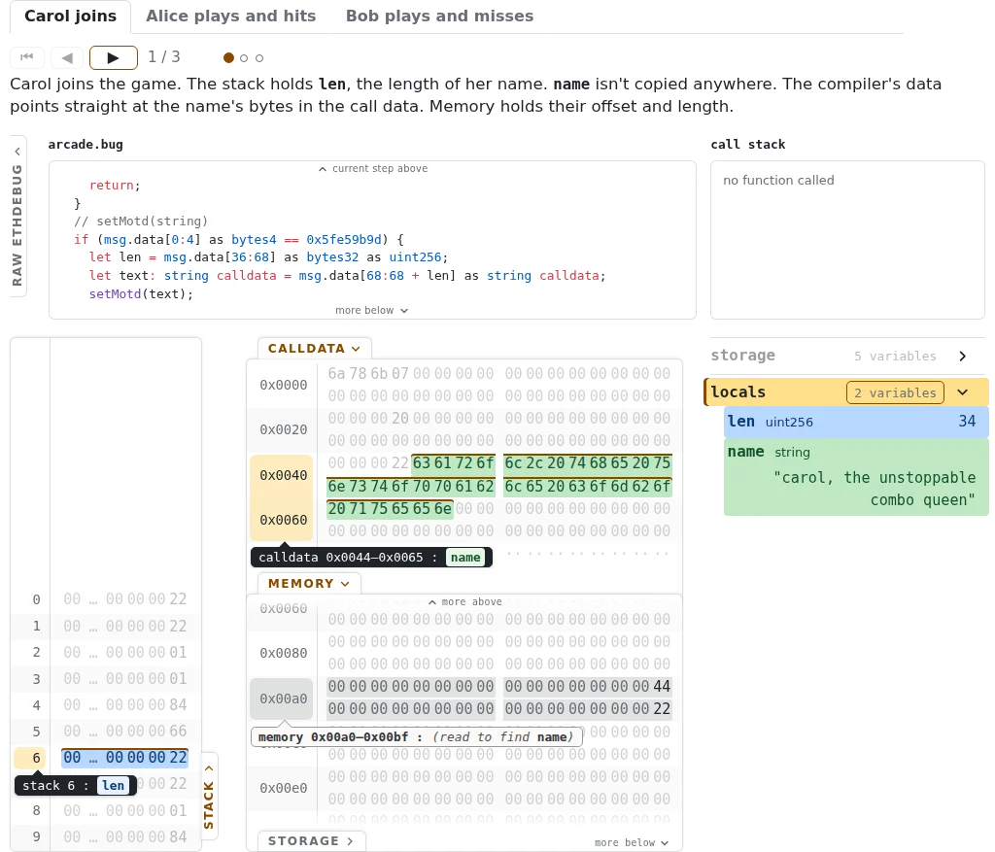
Task: Switch to the Carol joins tab
Action: 70,16
